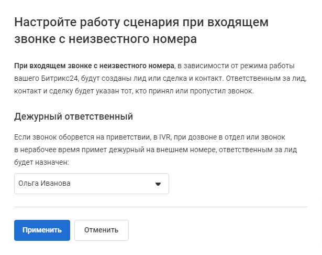322x255 pixels.
Task: Click the IVR abbreviation in the paragraph
Action: point(165,137)
